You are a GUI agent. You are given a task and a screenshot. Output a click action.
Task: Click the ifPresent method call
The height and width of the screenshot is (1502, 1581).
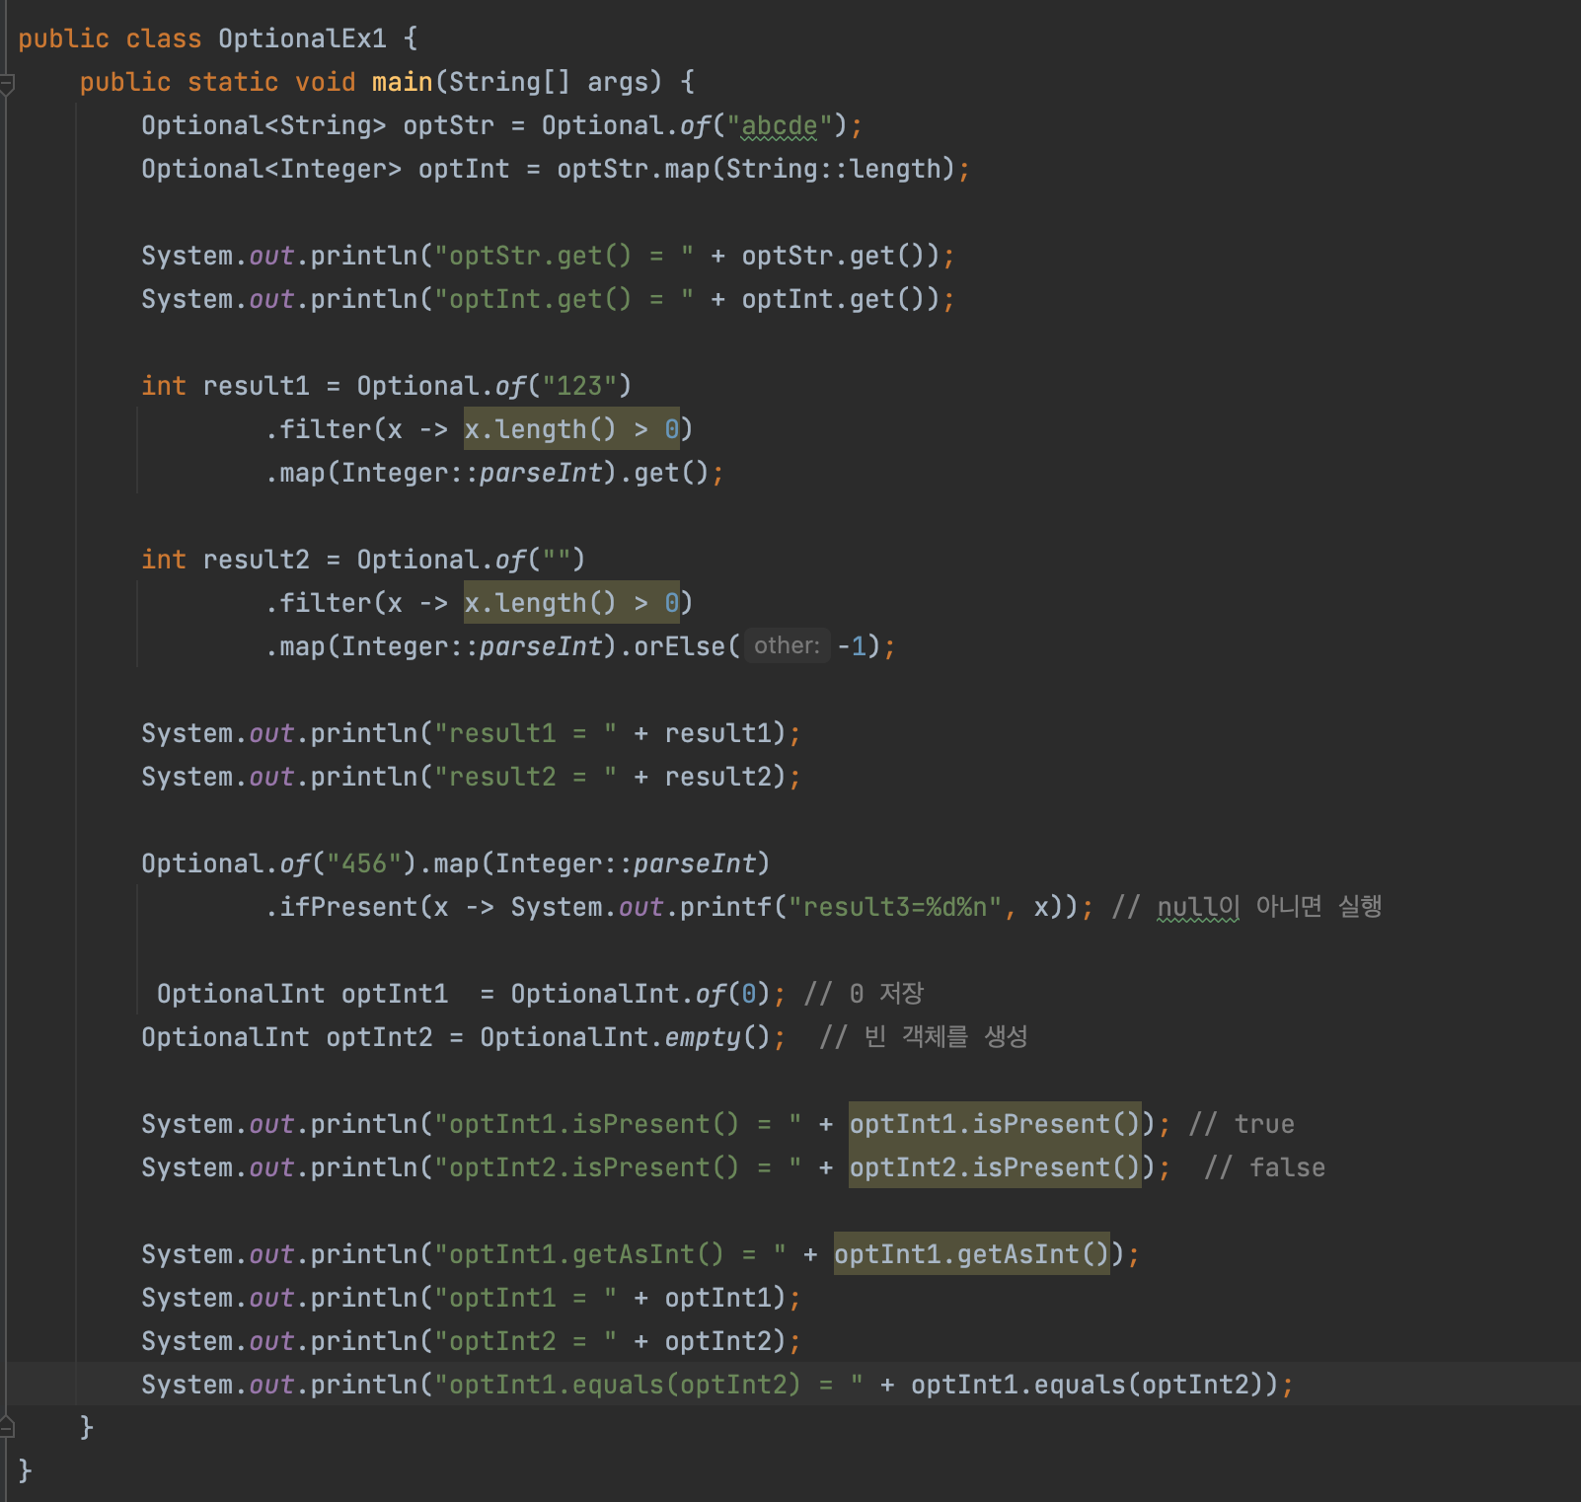(x=348, y=907)
